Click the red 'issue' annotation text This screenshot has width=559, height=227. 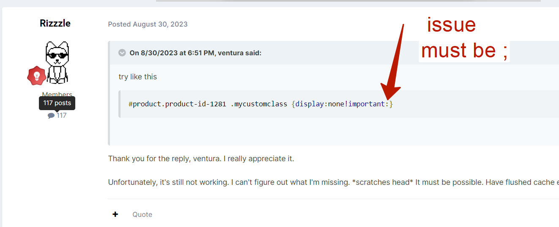tap(451, 25)
